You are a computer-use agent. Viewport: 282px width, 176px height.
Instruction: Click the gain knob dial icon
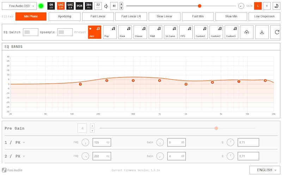241,6
